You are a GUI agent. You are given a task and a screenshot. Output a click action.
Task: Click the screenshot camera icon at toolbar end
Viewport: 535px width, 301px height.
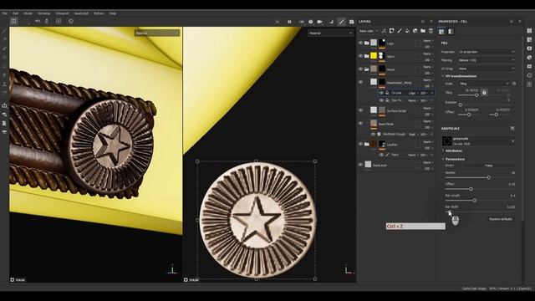(x=351, y=22)
